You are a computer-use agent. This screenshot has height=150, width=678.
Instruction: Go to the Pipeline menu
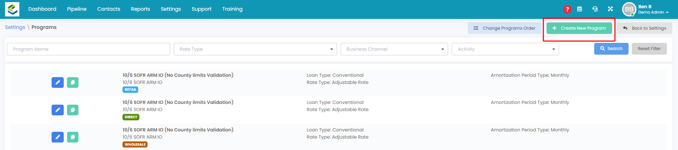[x=77, y=9]
